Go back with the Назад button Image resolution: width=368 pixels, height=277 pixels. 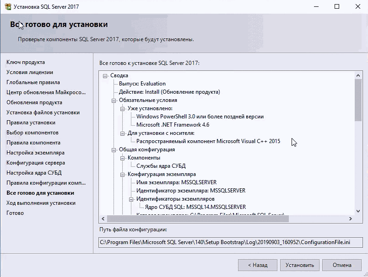[x=258, y=265]
